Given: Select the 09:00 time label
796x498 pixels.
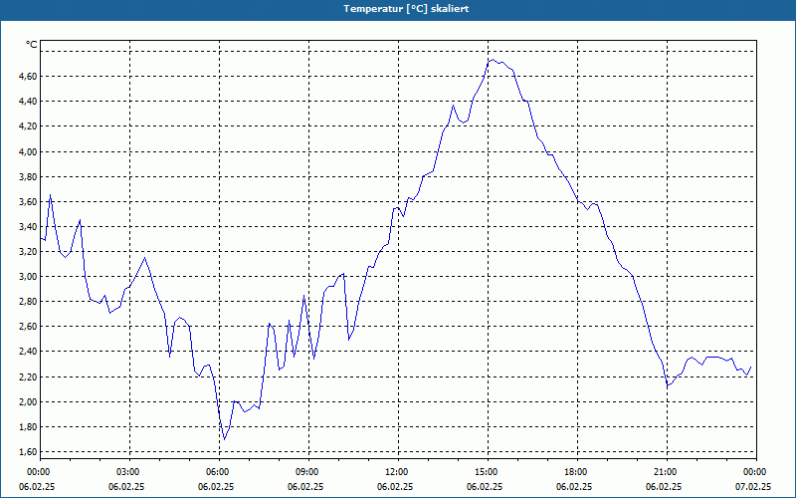Looking at the screenshot, I should tap(308, 472).
